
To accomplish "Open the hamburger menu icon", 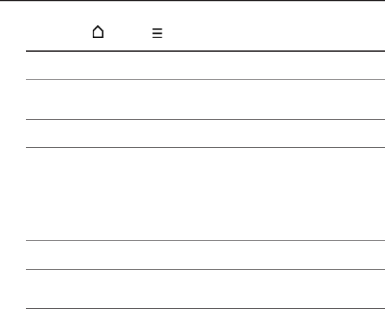I will click(x=157, y=33).
